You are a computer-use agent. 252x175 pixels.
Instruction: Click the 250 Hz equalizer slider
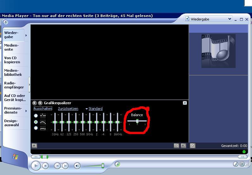tap(76, 122)
